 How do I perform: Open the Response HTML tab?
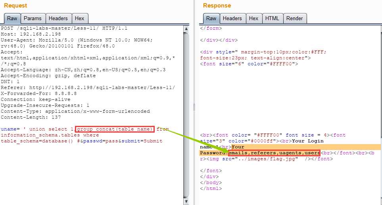[x=272, y=19]
